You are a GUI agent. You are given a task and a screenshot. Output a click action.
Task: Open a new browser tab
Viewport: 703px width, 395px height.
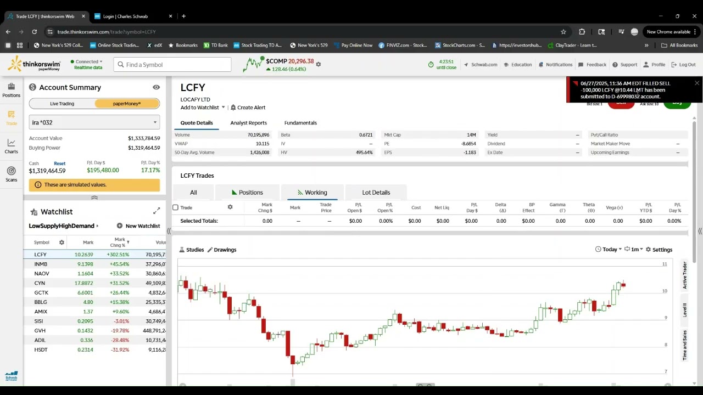(x=183, y=16)
